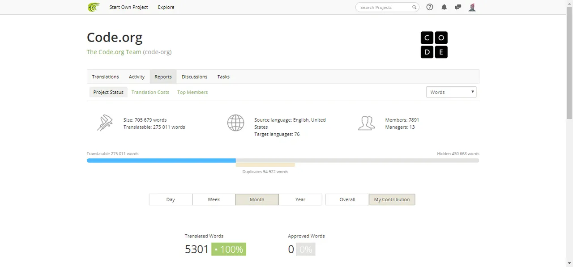
Task: Click the 'Target languages: 76' text
Action: (277, 134)
